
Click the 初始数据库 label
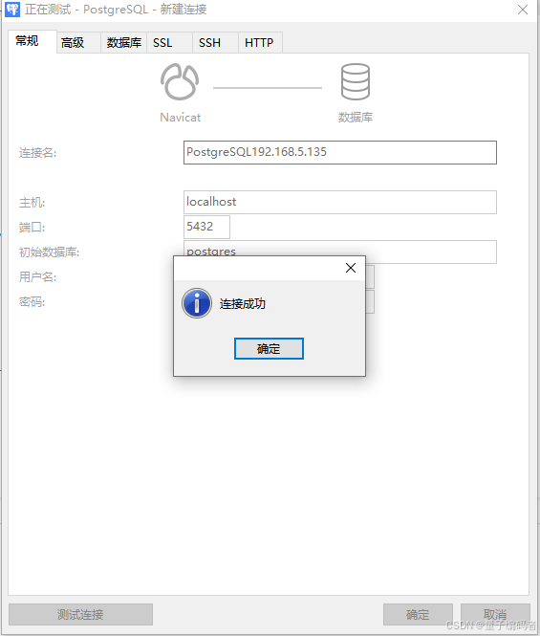(49, 252)
